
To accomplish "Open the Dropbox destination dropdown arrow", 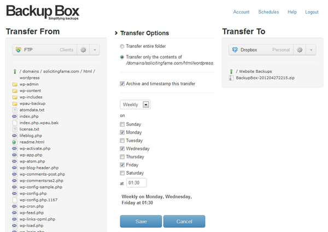I will pos(311,50).
